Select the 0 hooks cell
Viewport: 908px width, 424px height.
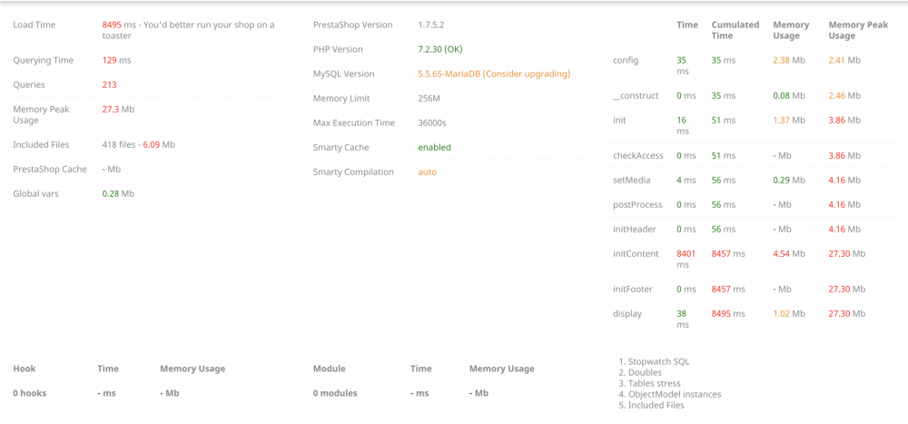(x=29, y=393)
